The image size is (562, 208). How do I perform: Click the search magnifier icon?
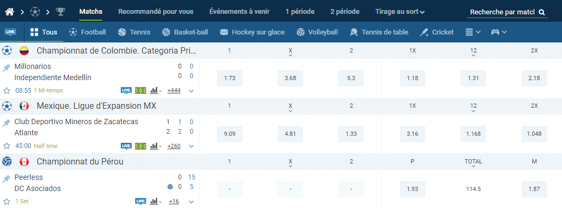(x=542, y=12)
